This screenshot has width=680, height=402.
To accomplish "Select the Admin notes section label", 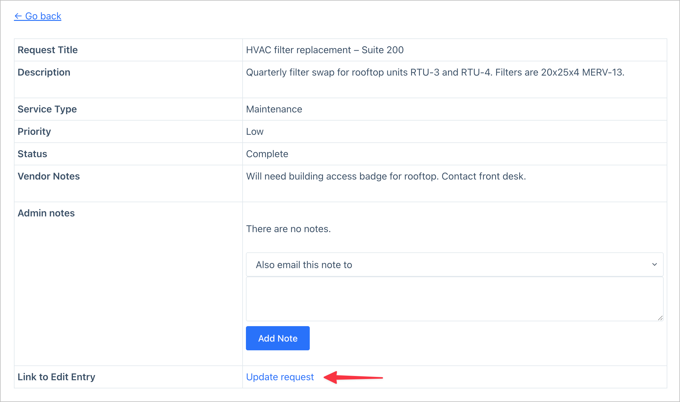I will point(46,213).
